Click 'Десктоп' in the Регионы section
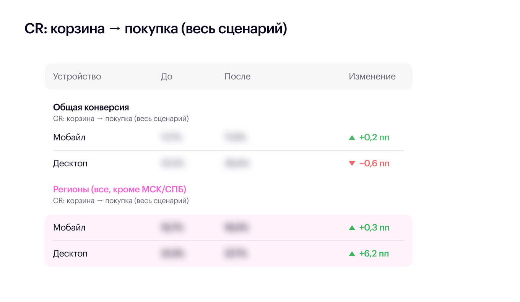 point(70,253)
